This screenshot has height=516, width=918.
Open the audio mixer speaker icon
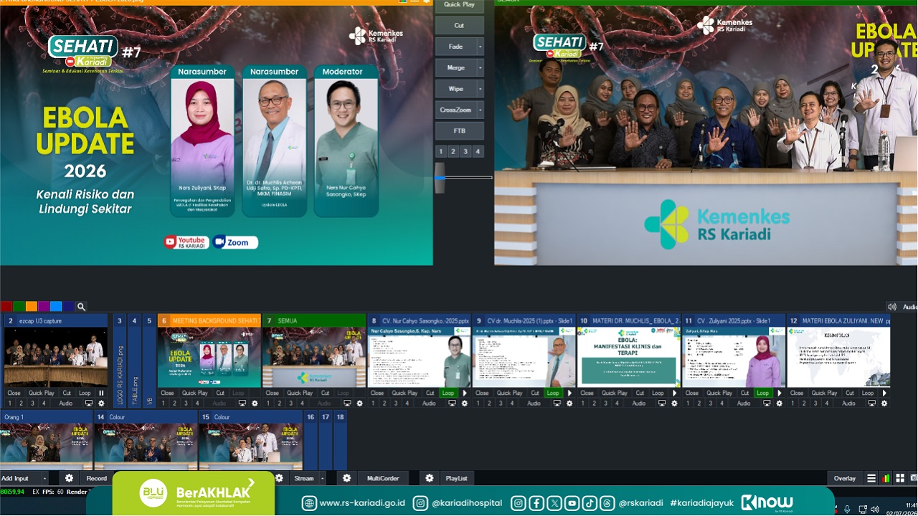(x=891, y=307)
